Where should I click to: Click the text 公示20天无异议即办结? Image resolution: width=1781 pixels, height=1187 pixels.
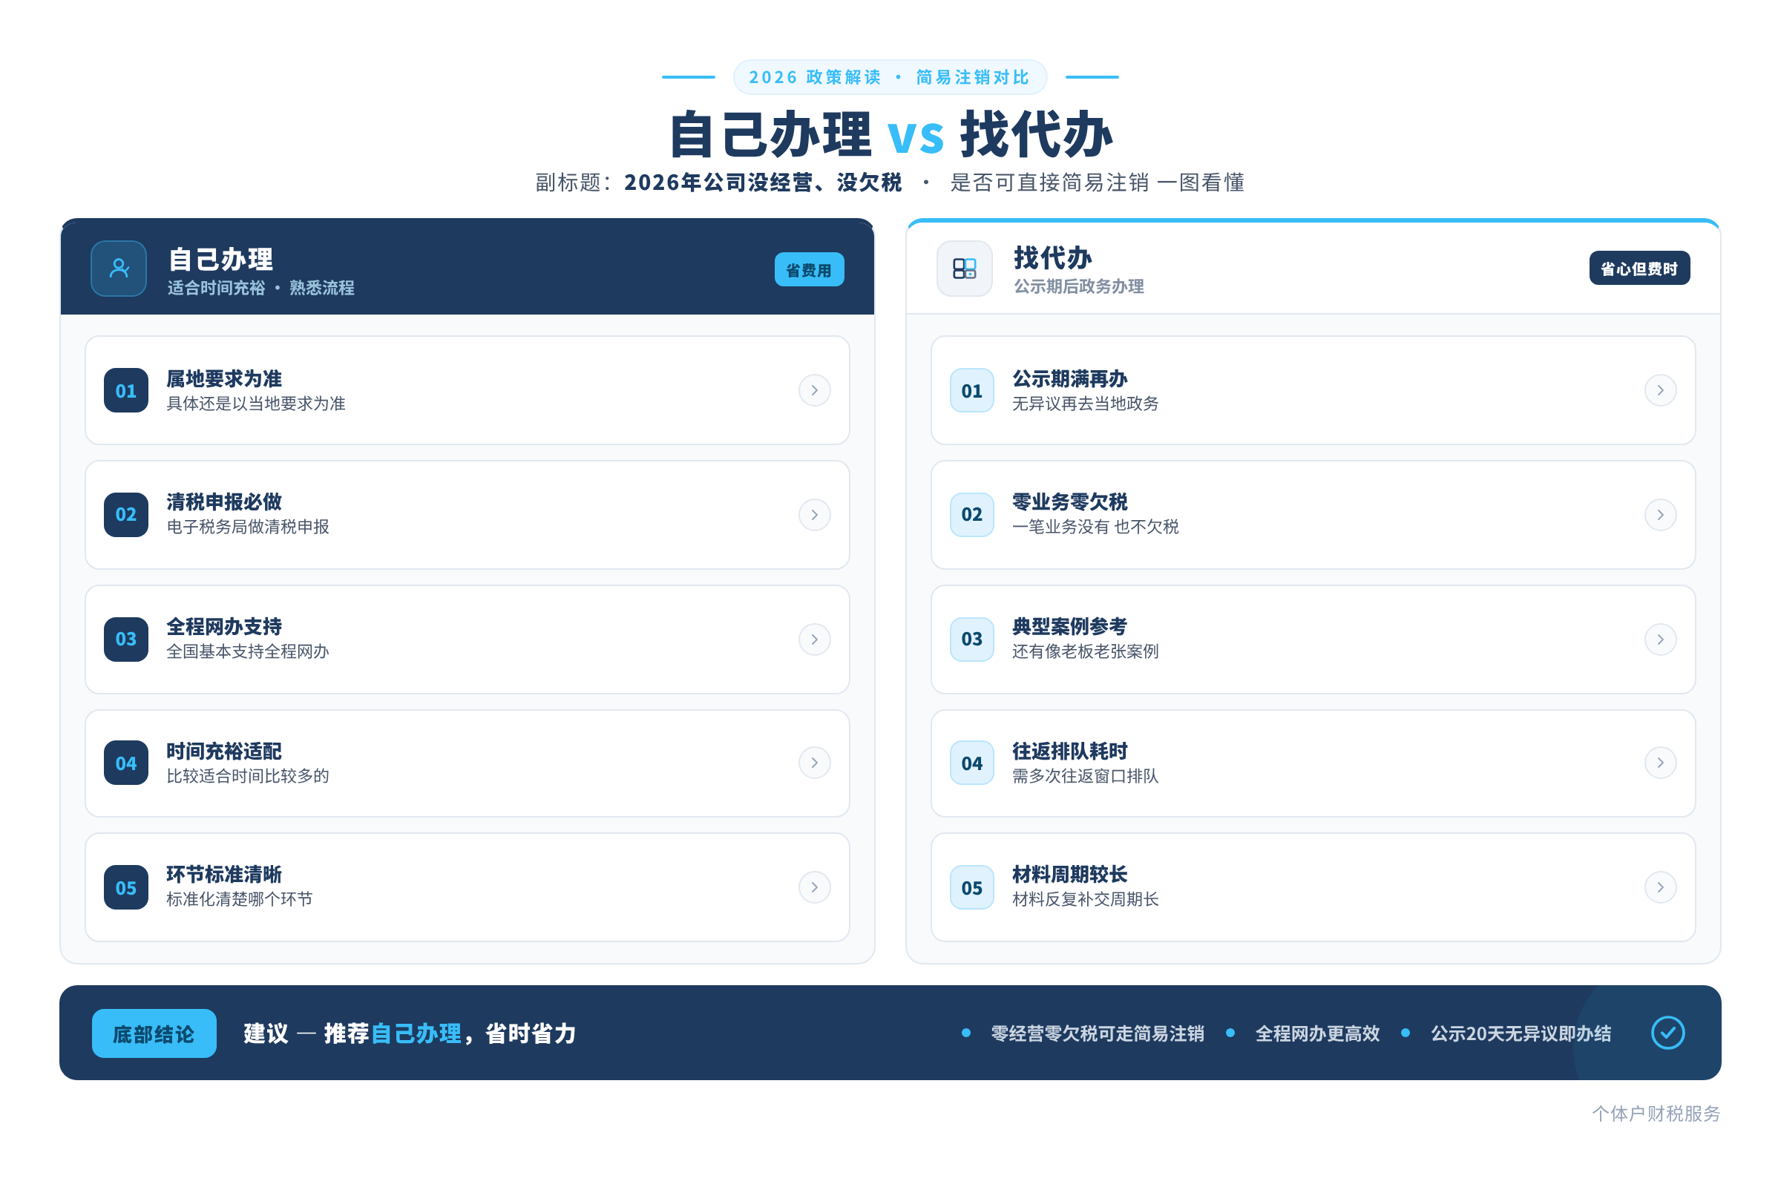(x=1521, y=1034)
